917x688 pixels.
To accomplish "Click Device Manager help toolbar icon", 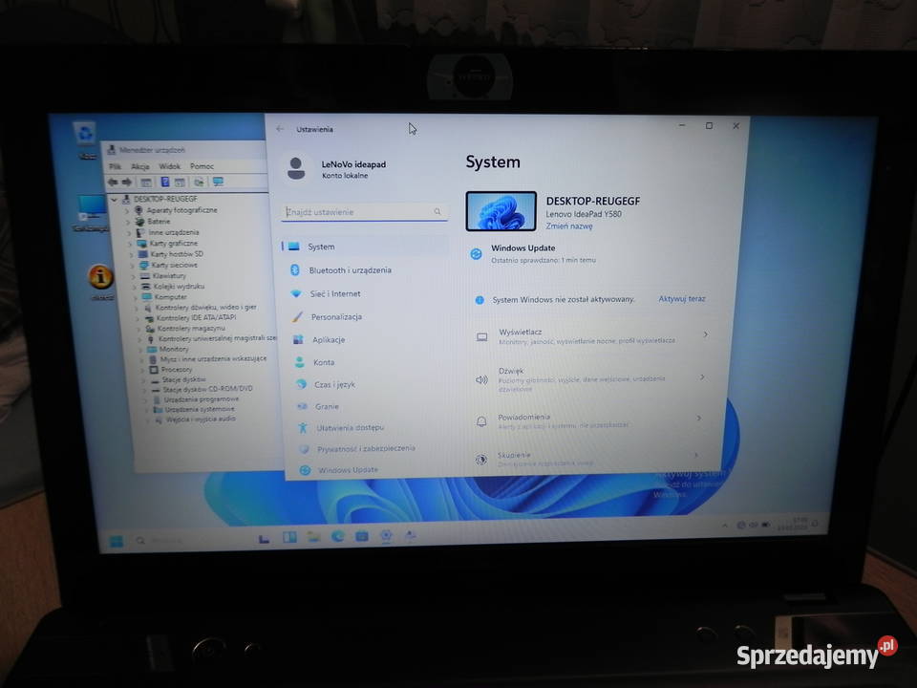I will (165, 182).
